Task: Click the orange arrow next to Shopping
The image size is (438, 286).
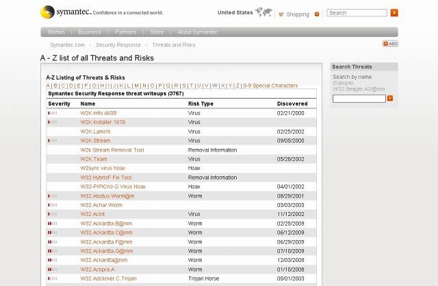Action: tap(317, 14)
